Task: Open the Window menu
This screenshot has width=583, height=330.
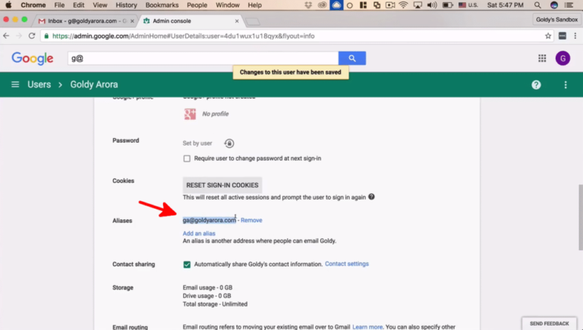Action: pos(228,5)
